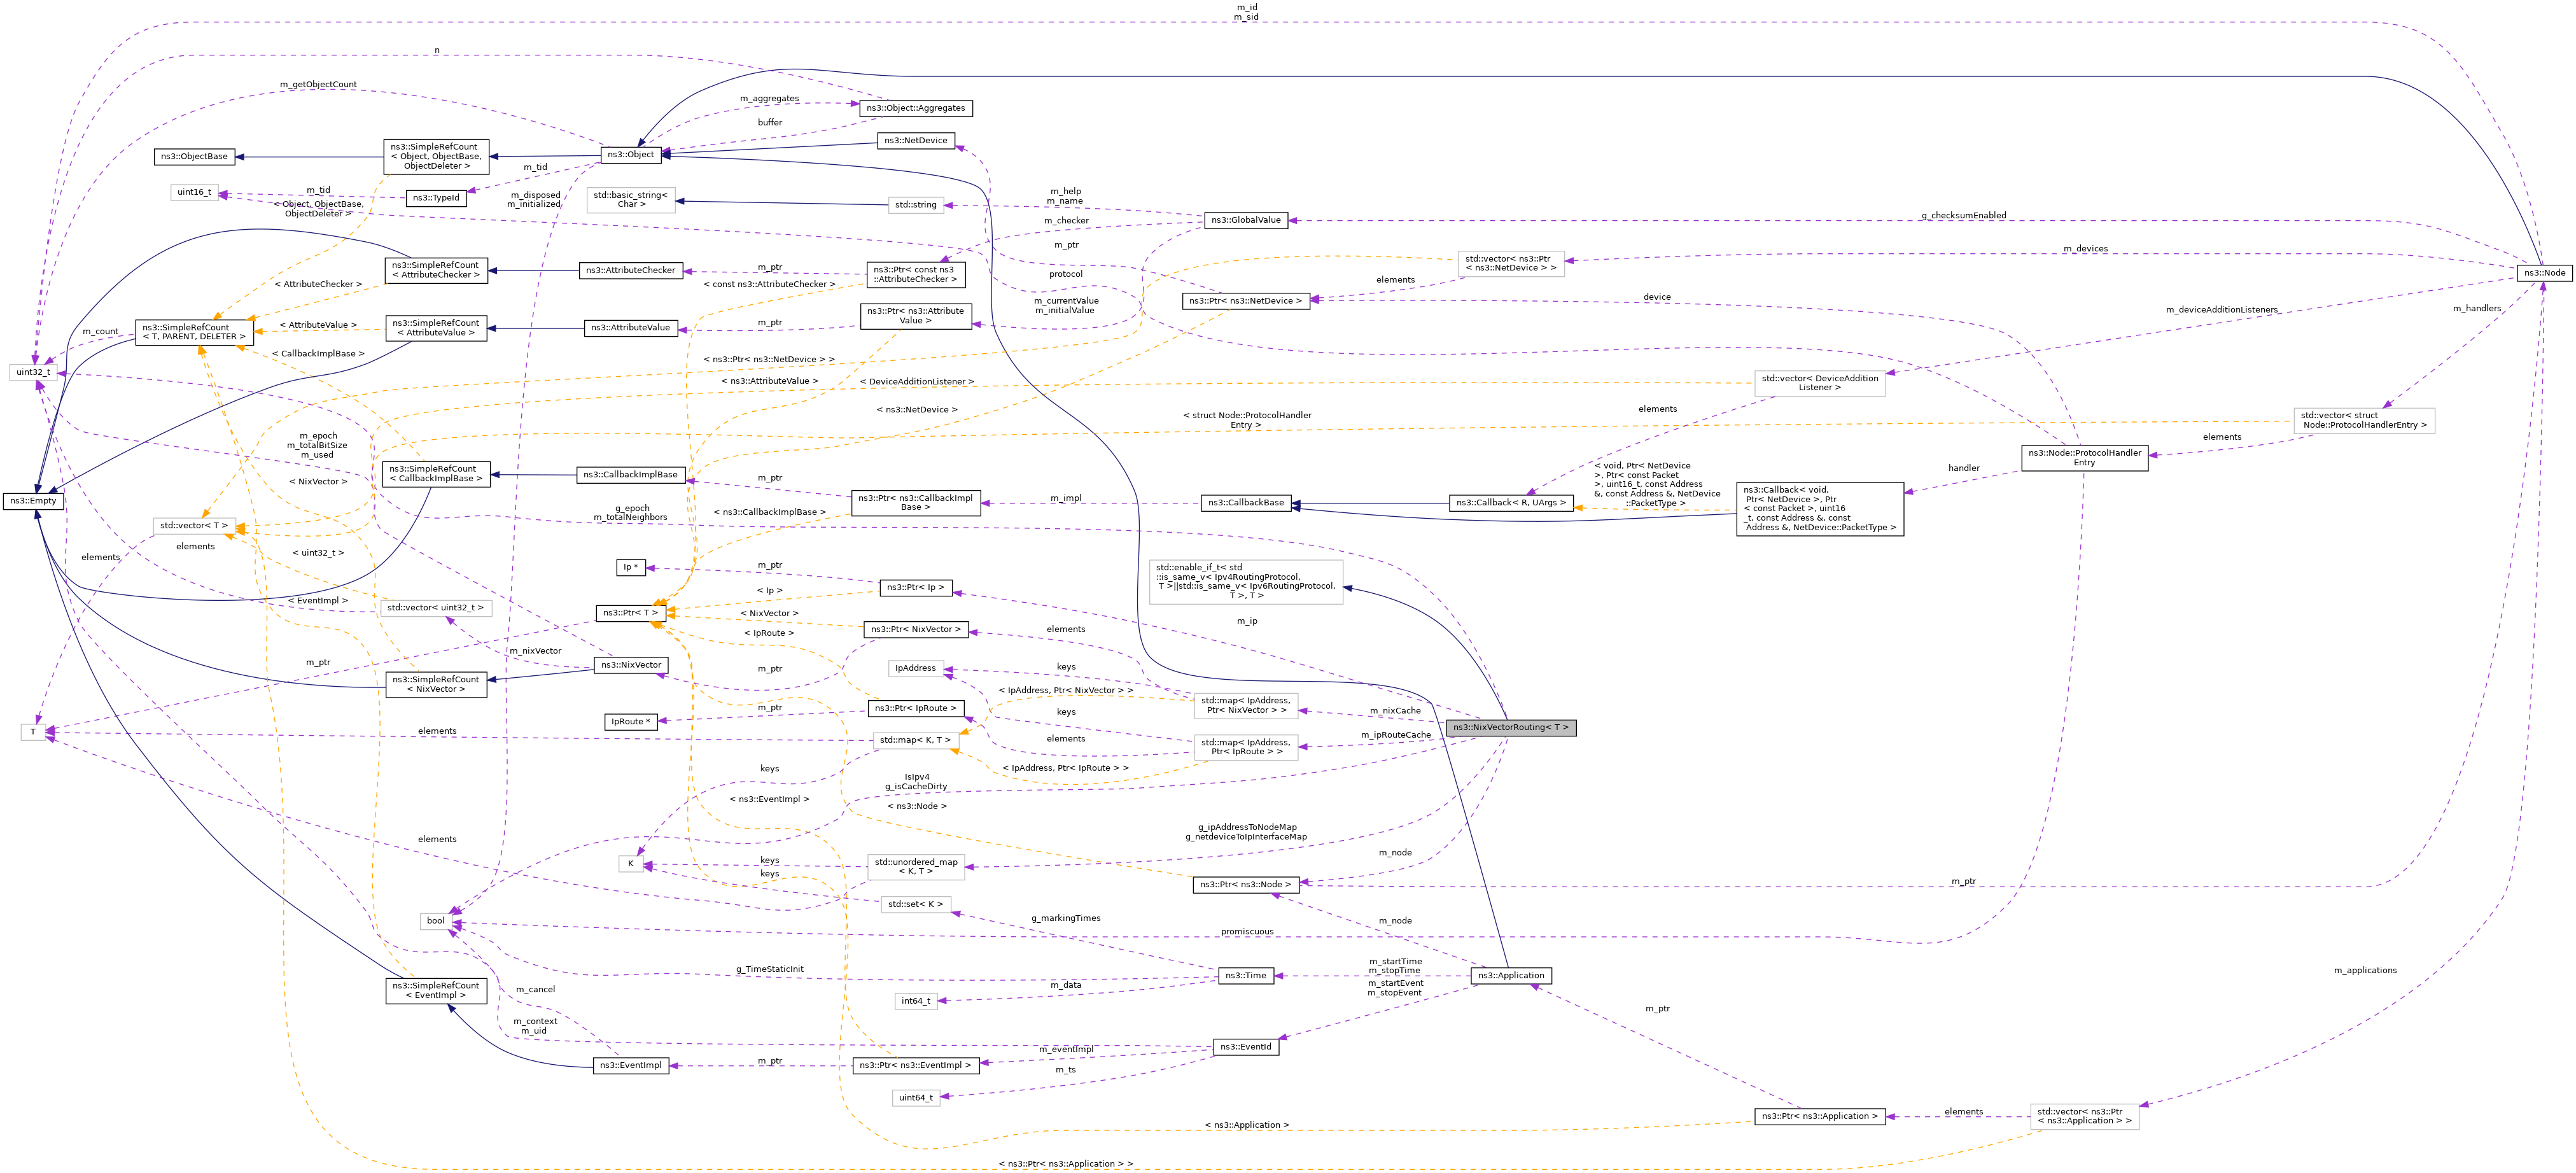The image size is (2576, 1173).
Task: Open the ns3::AttributeChecker node
Action: [x=631, y=270]
